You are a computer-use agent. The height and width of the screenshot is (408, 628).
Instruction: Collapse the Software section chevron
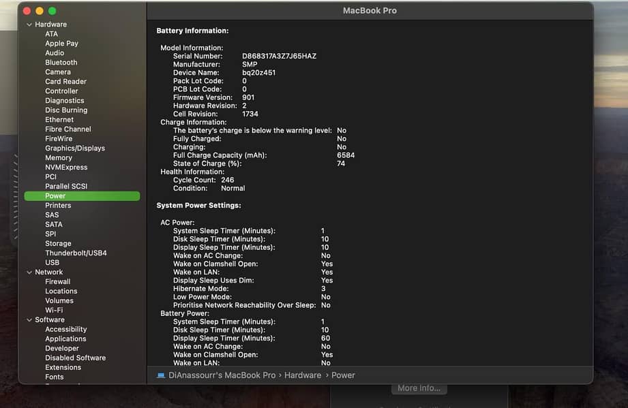(29, 320)
